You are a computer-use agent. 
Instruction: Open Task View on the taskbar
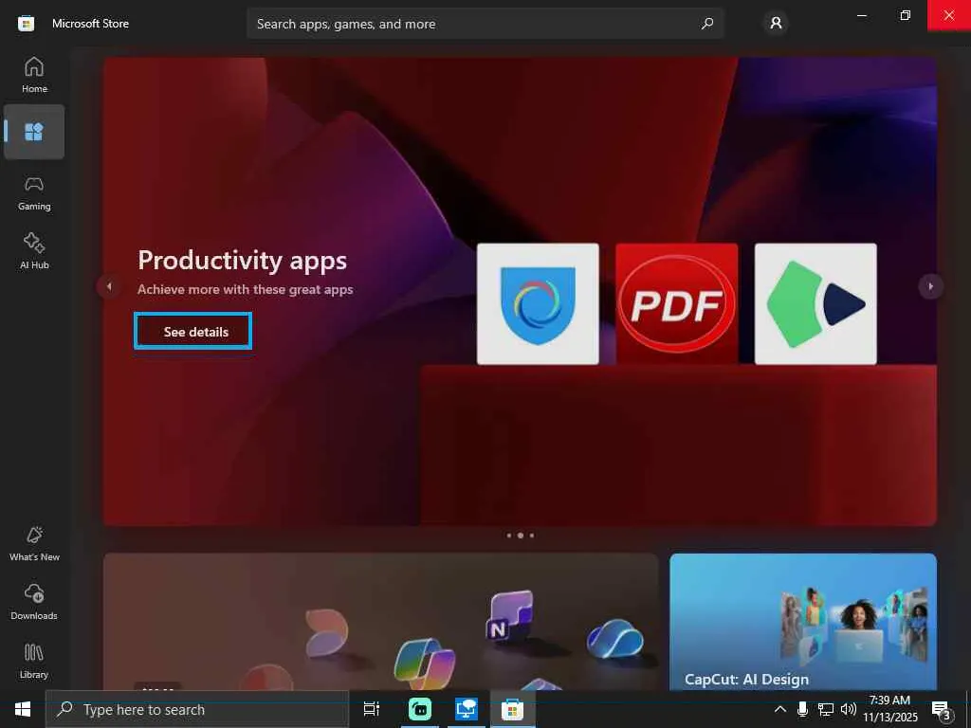point(372,709)
